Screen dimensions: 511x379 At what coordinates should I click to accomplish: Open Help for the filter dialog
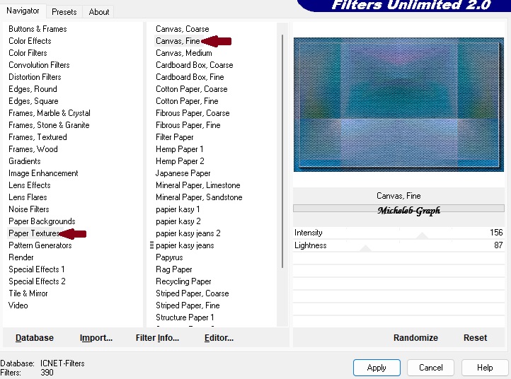pyautogui.click(x=485, y=368)
